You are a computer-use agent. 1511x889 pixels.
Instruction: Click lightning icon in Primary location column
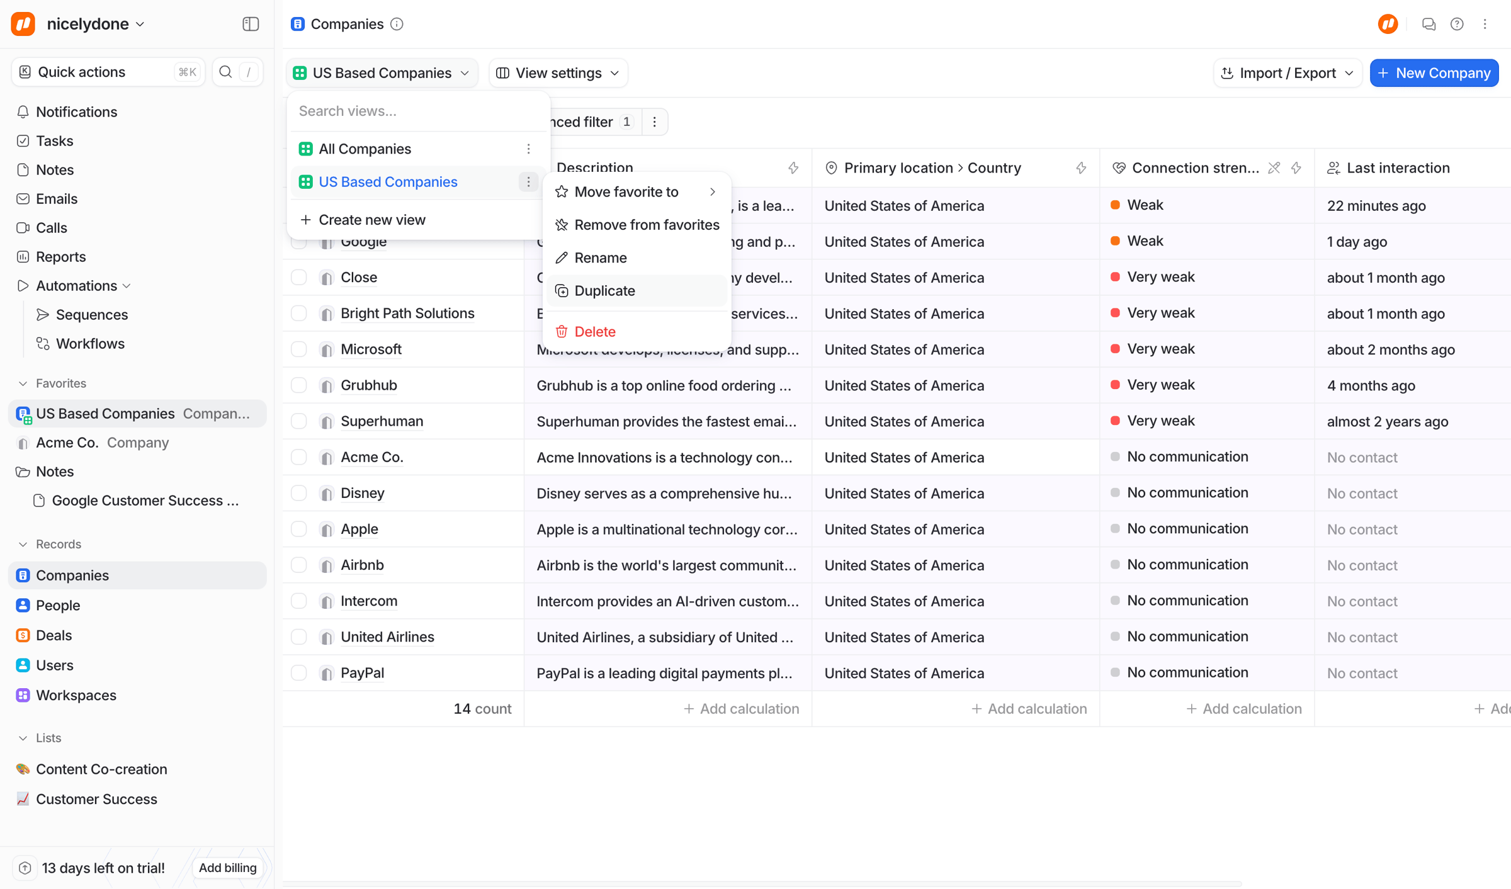pos(1081,168)
